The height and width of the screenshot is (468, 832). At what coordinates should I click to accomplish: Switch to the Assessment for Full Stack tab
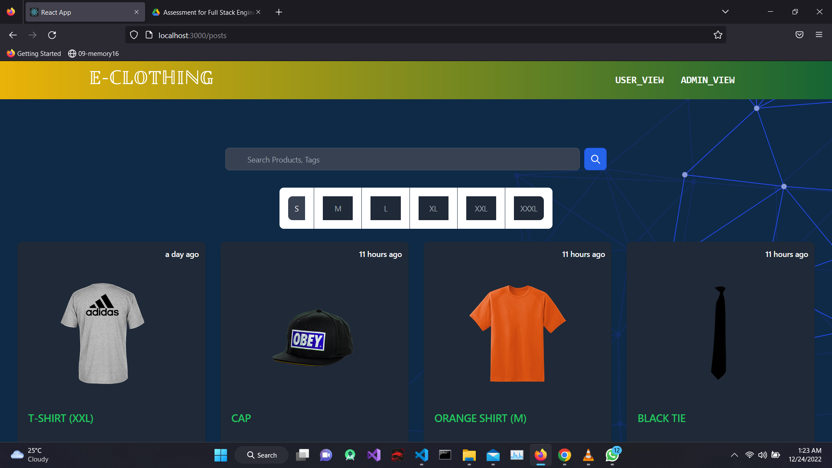[204, 12]
